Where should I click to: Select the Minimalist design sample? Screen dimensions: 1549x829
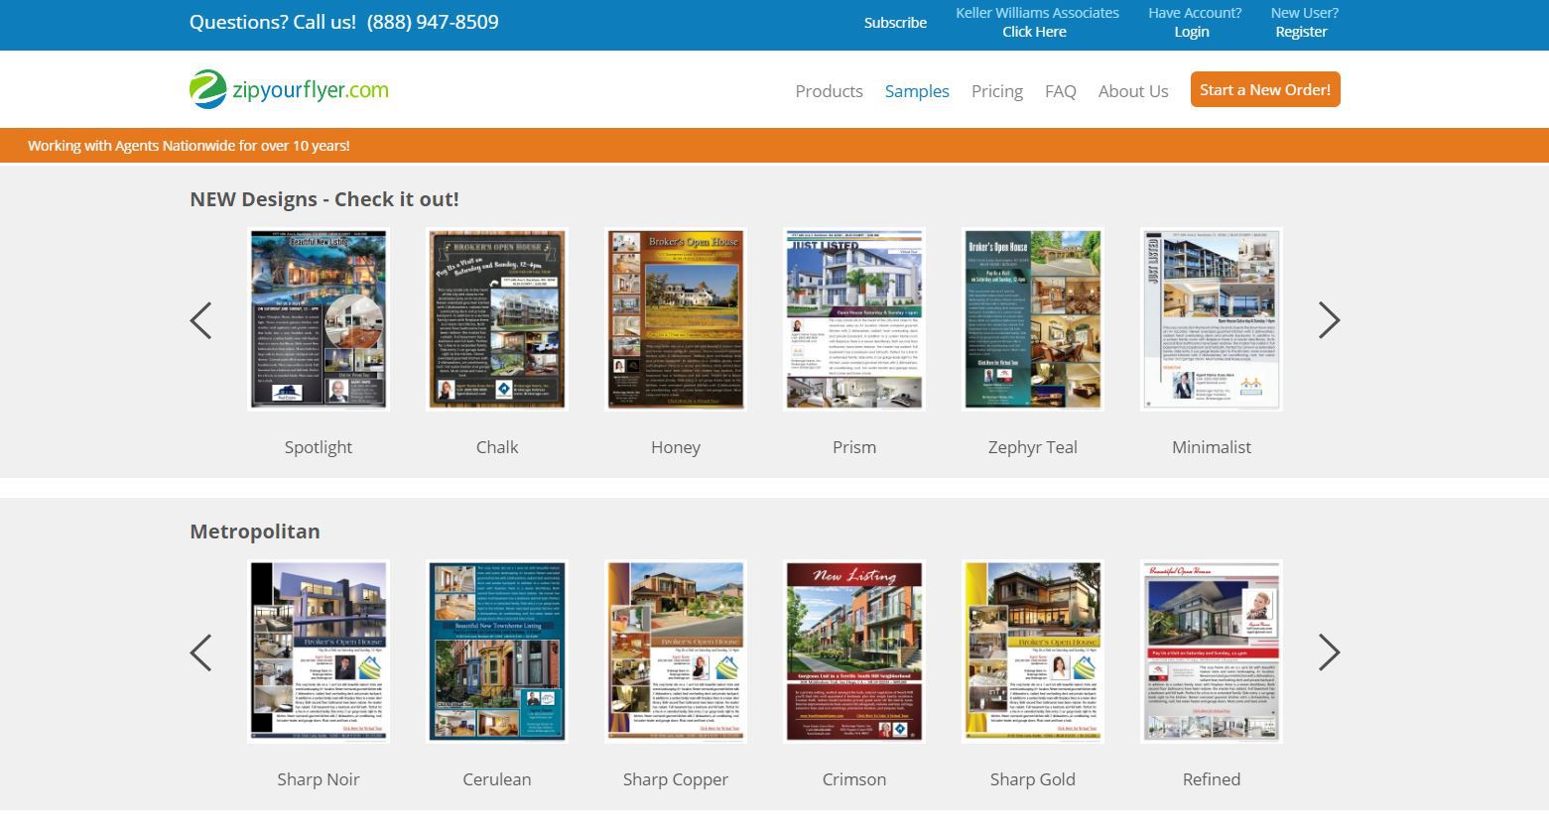pyautogui.click(x=1211, y=318)
